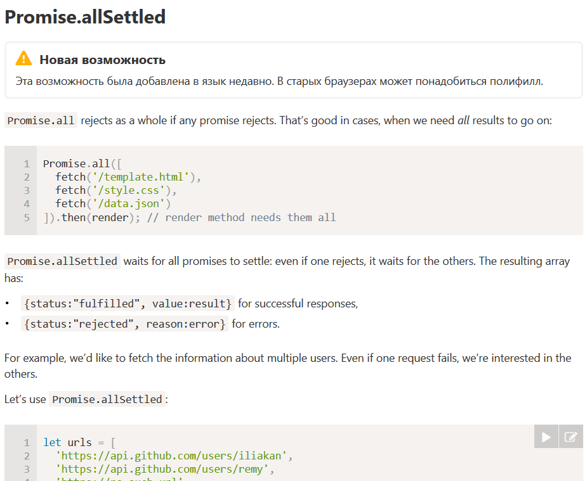
Task: Click line number 5 in first code block
Action: point(27,217)
